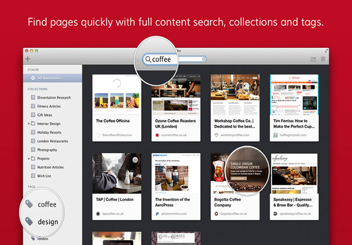The height and width of the screenshot is (245, 352).
Task: Click the Dissertation Research collection icon
Action: (33, 97)
